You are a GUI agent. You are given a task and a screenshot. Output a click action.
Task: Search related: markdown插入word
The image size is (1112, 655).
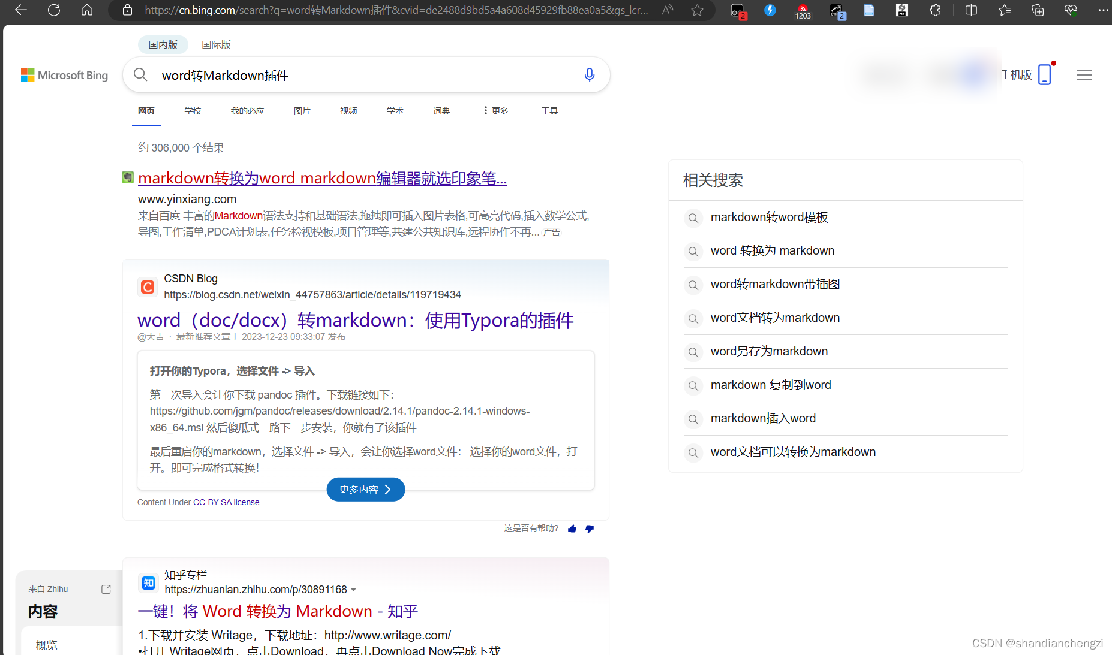click(763, 418)
